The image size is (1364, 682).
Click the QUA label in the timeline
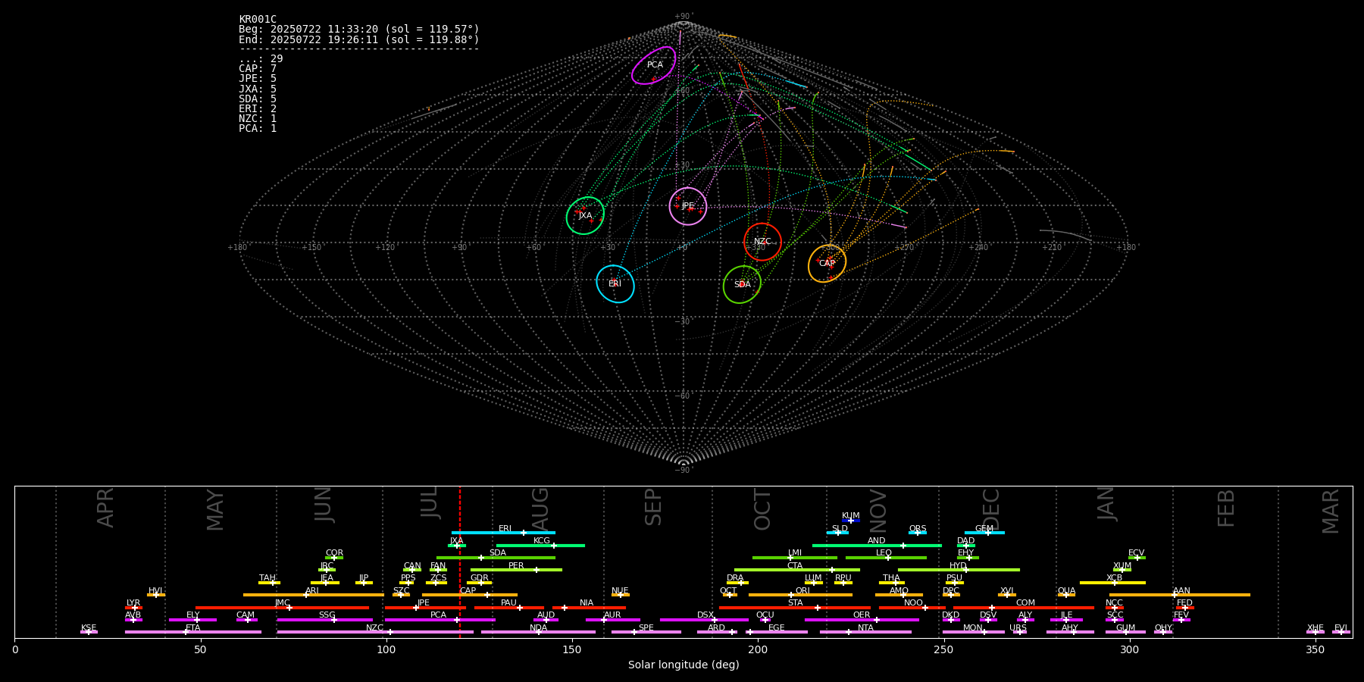[1066, 591]
